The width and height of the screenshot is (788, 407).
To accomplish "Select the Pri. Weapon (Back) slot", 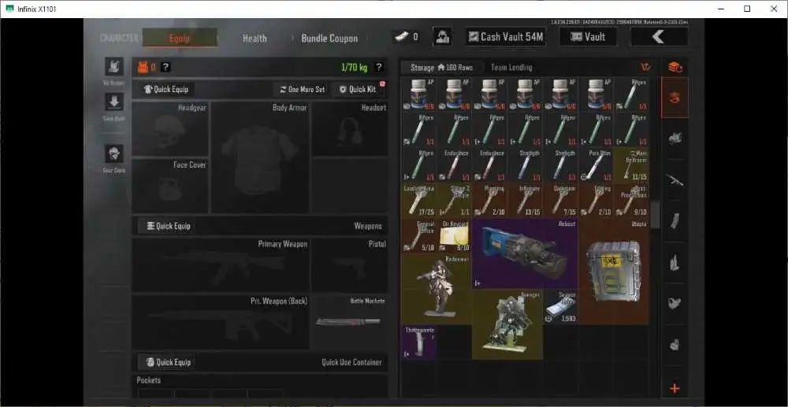I will pos(221,322).
